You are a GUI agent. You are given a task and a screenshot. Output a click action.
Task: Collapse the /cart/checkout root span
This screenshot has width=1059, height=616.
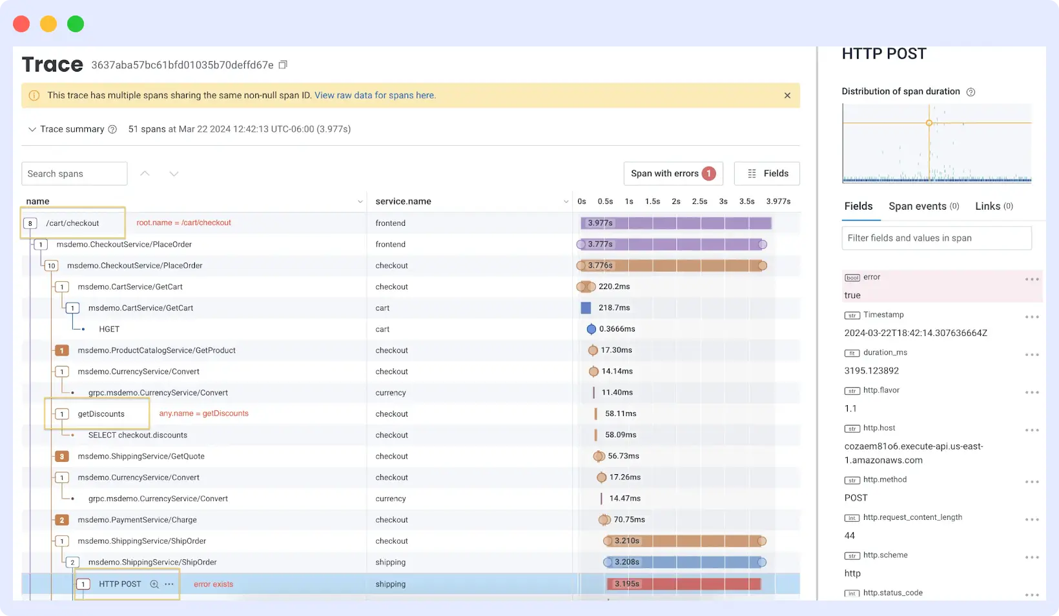(x=30, y=223)
